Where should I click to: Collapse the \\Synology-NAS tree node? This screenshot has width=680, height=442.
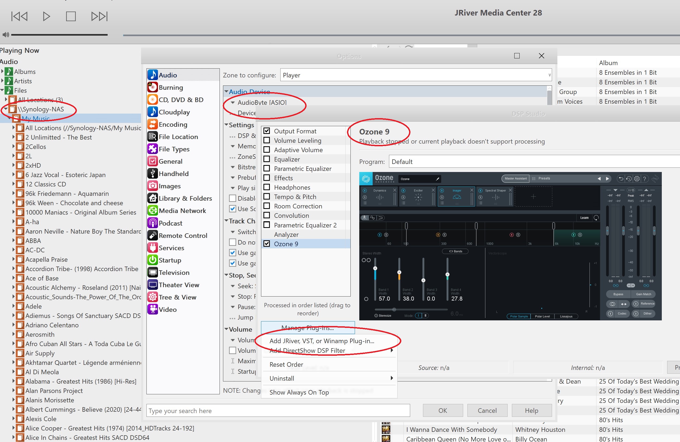(6, 109)
